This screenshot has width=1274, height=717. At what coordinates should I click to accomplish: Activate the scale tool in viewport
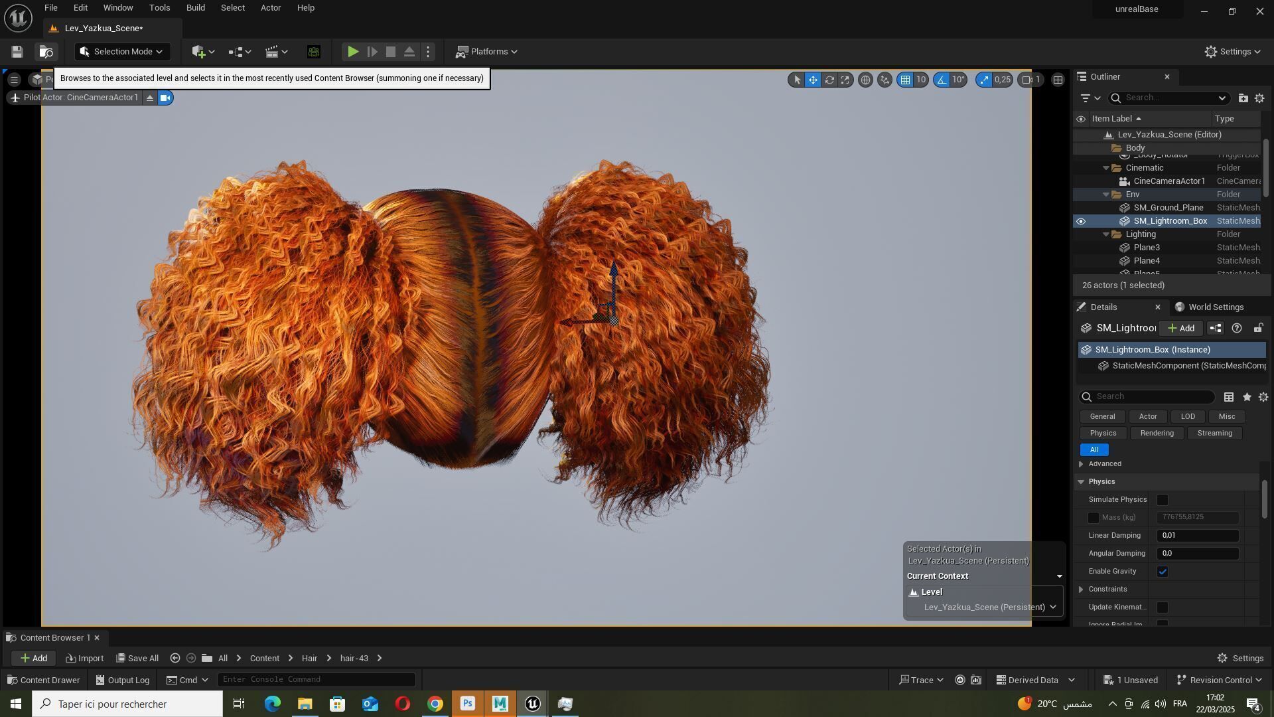click(x=845, y=80)
